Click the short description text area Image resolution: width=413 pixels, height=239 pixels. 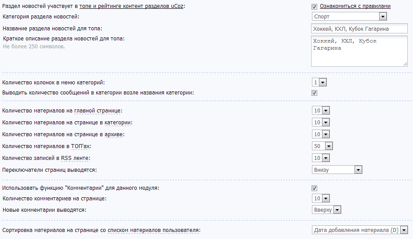[x=359, y=51]
